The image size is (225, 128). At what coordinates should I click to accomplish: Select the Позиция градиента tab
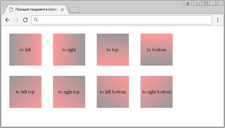point(37,10)
